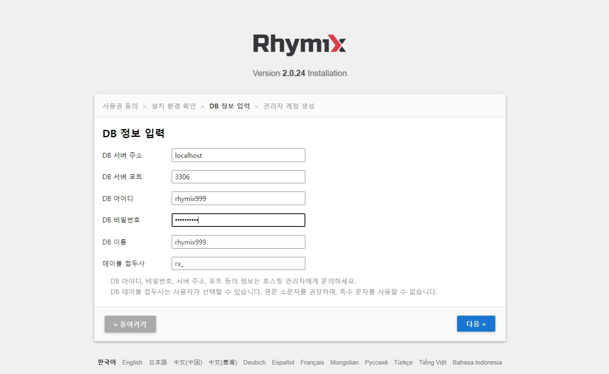This screenshot has width=609, height=374.
Task: Select Русский language
Action: coord(376,362)
